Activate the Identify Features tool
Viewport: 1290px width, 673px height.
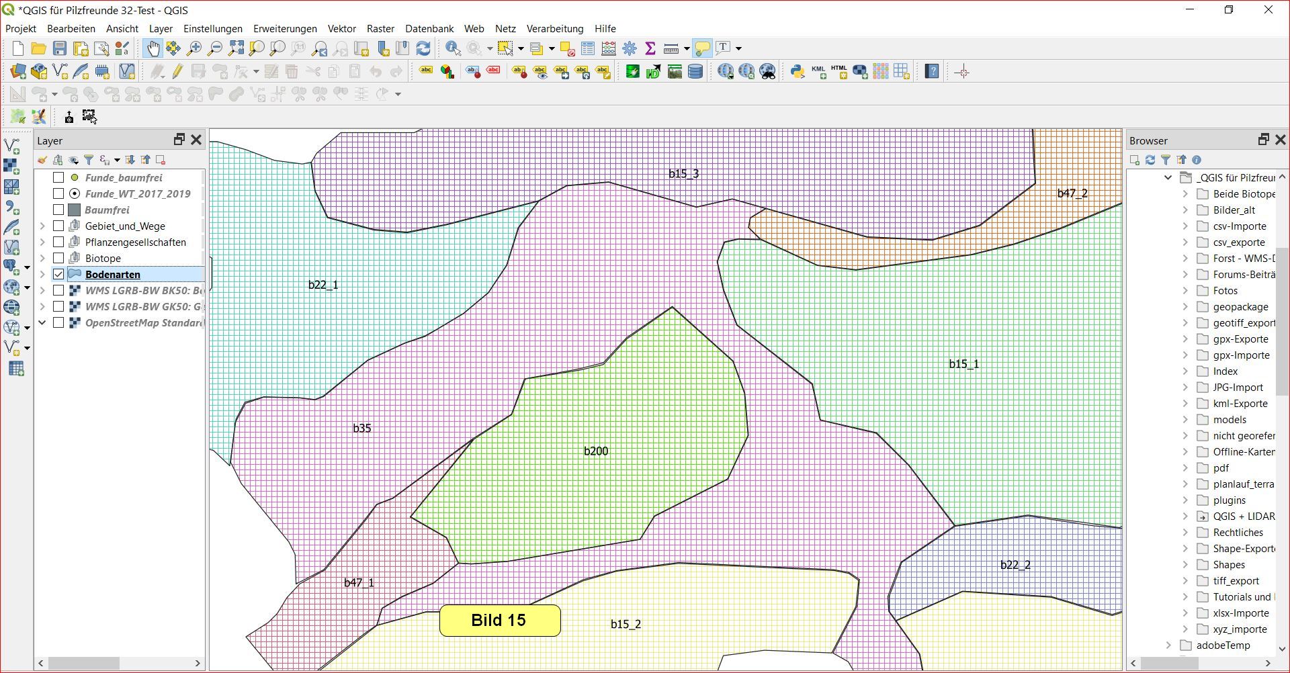point(453,48)
